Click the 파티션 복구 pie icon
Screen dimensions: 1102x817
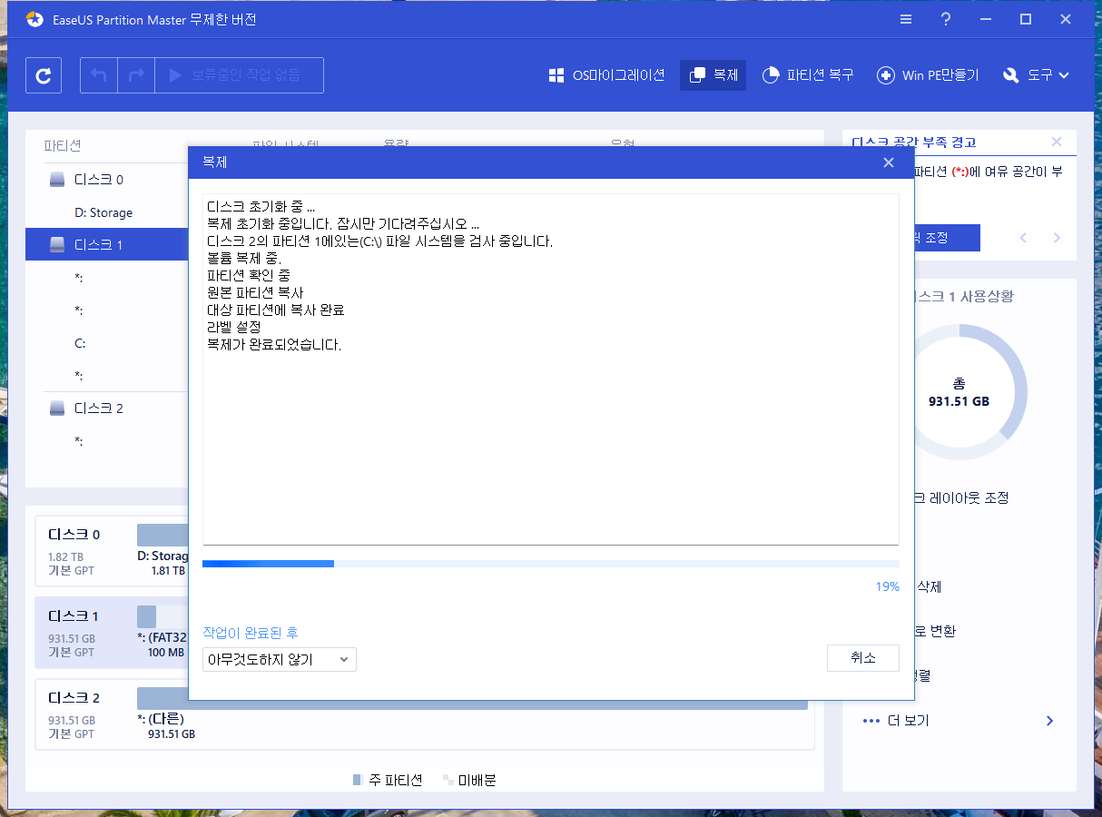(771, 75)
